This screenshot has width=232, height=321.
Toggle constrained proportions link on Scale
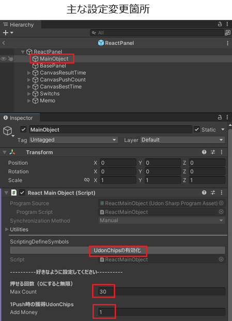87,180
